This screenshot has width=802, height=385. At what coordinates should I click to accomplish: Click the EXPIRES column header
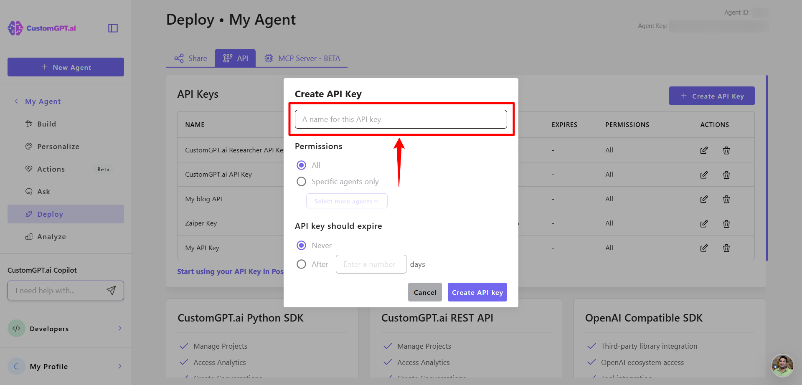coord(564,124)
